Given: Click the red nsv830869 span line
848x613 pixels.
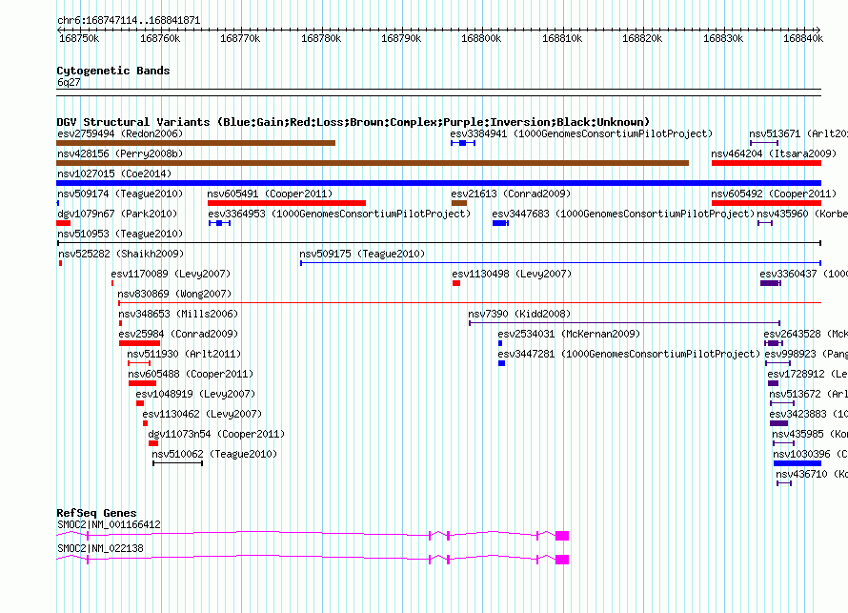Looking at the screenshot, I should click(470, 303).
